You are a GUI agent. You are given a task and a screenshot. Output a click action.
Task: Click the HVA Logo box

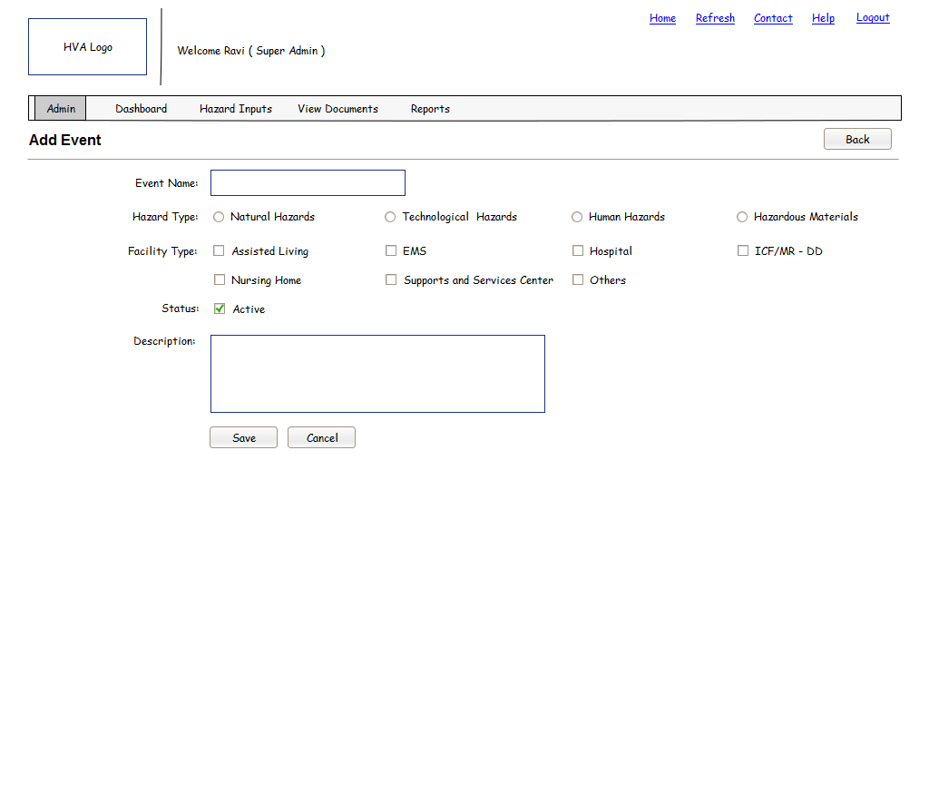(87, 47)
